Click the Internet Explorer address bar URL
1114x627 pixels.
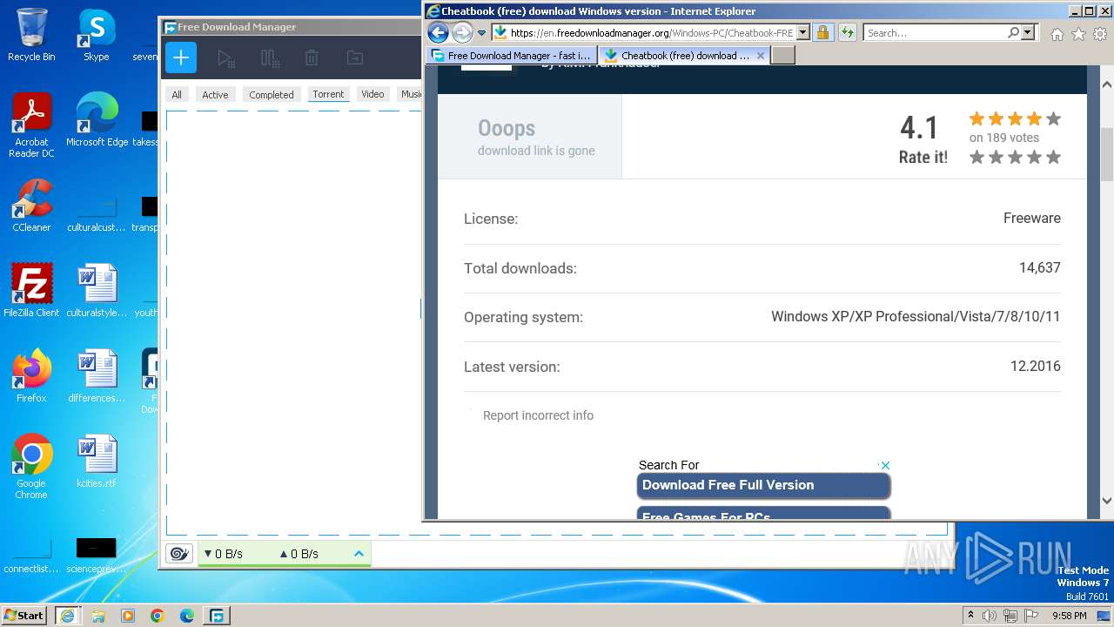pyautogui.click(x=650, y=33)
